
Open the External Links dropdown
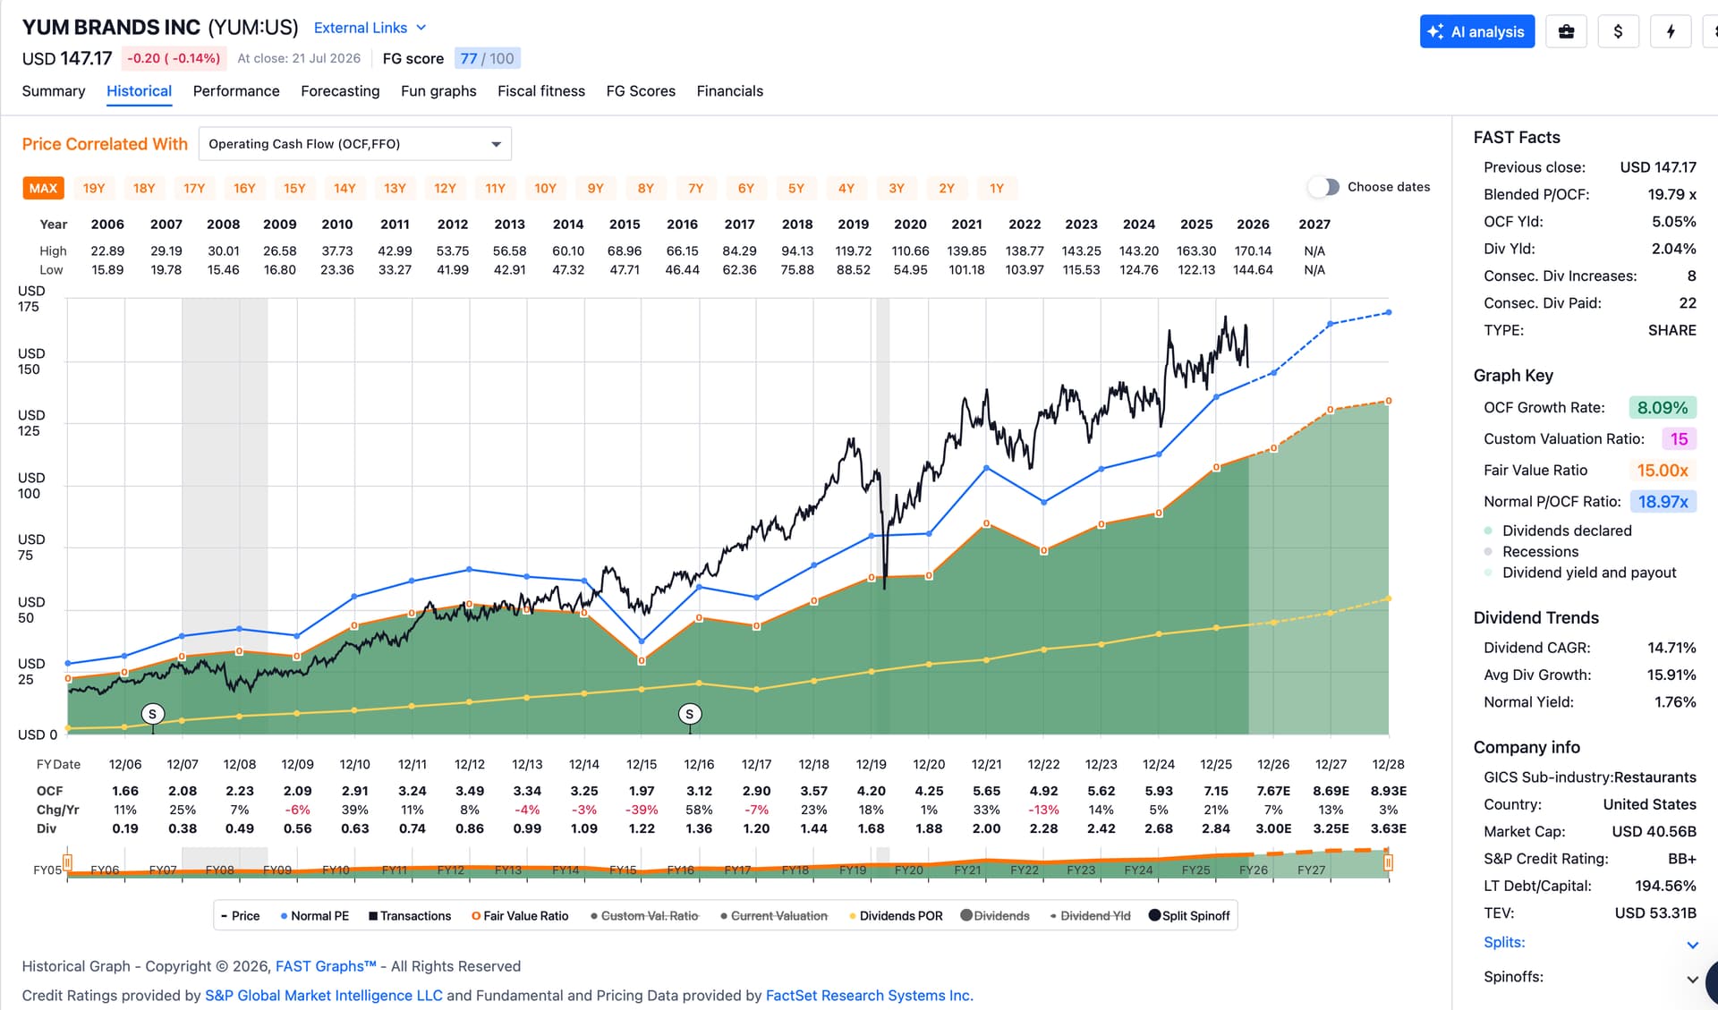[x=370, y=28]
